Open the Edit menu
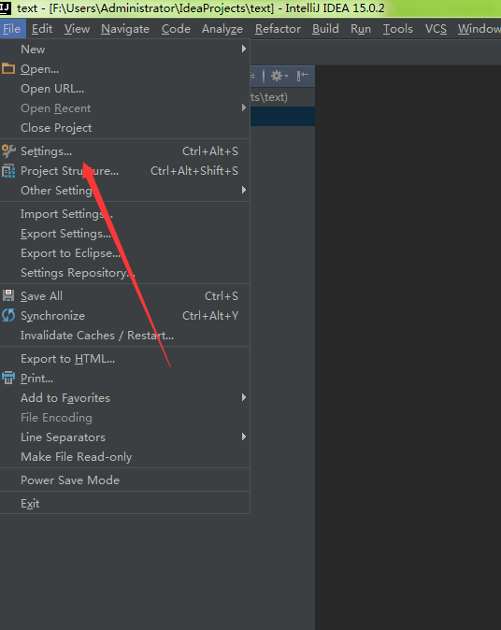The height and width of the screenshot is (630, 501). (x=42, y=29)
